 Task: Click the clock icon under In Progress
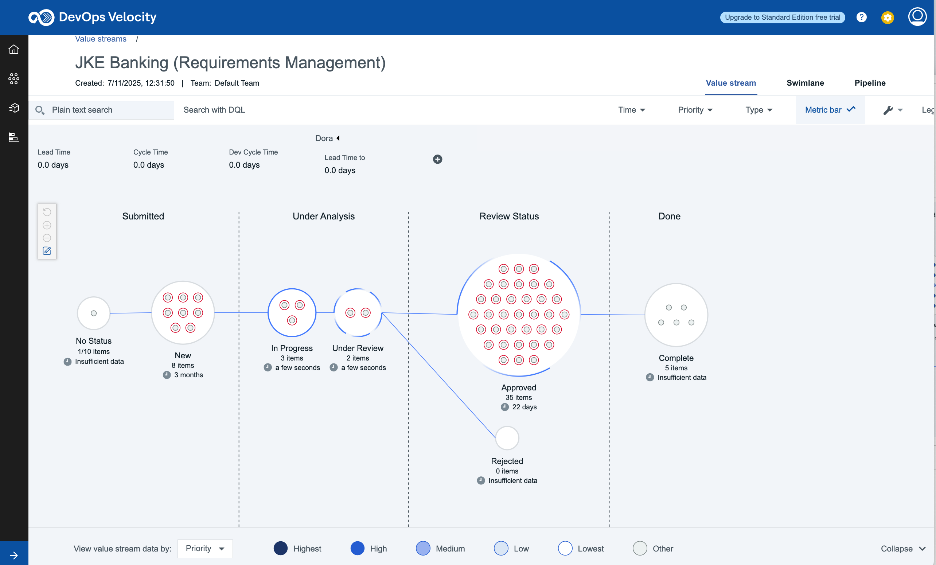point(268,367)
